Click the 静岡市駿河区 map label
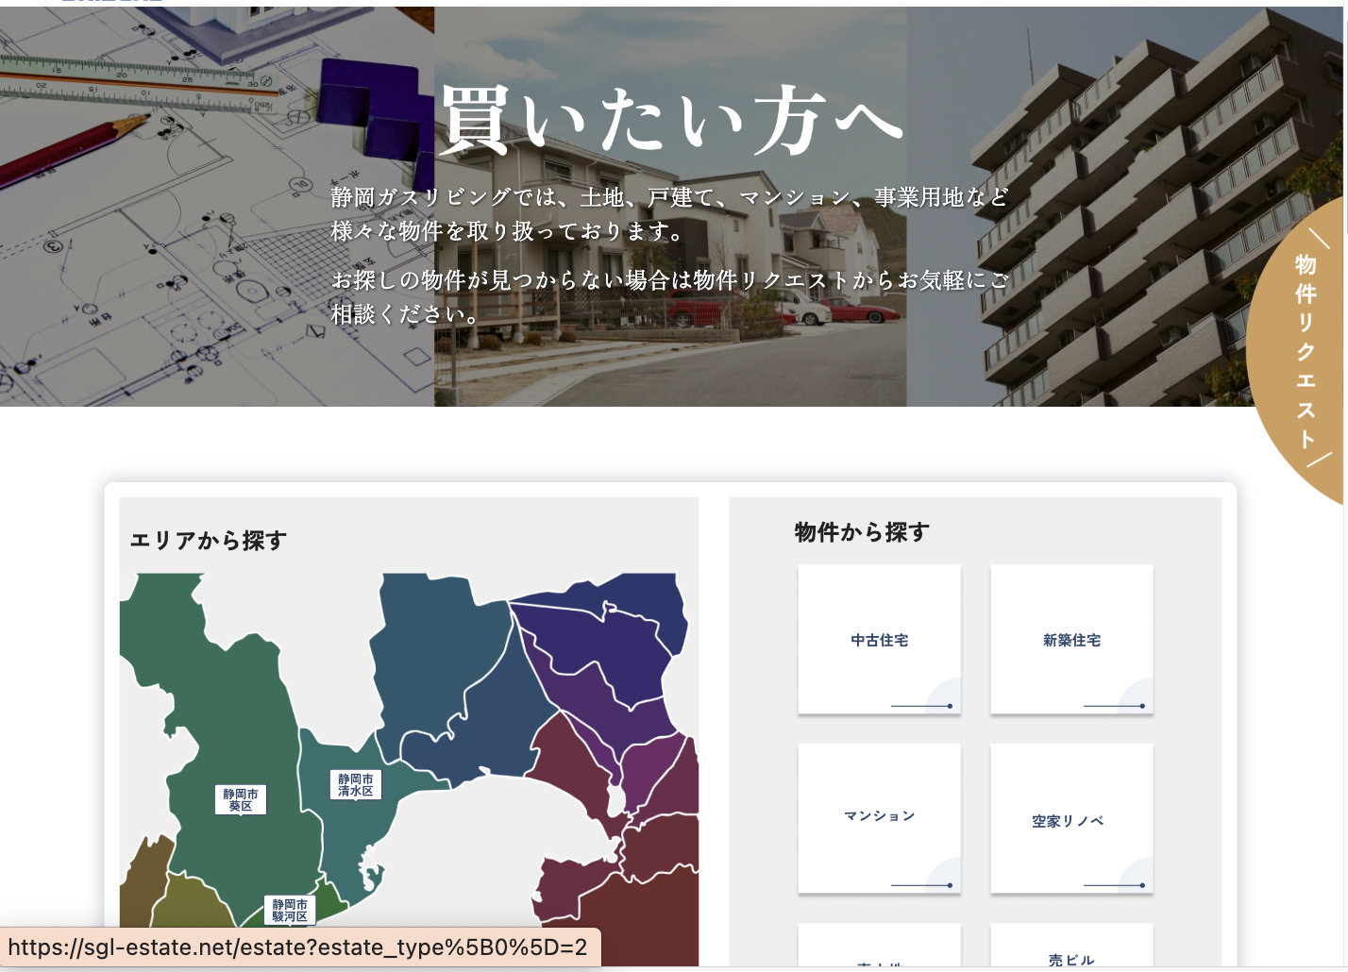This screenshot has height=972, width=1348. pyautogui.click(x=290, y=910)
